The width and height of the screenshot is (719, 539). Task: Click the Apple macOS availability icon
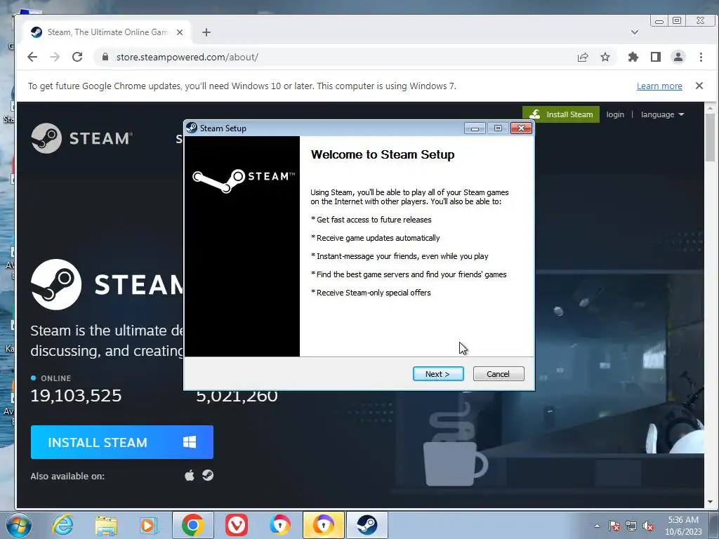[x=190, y=475]
